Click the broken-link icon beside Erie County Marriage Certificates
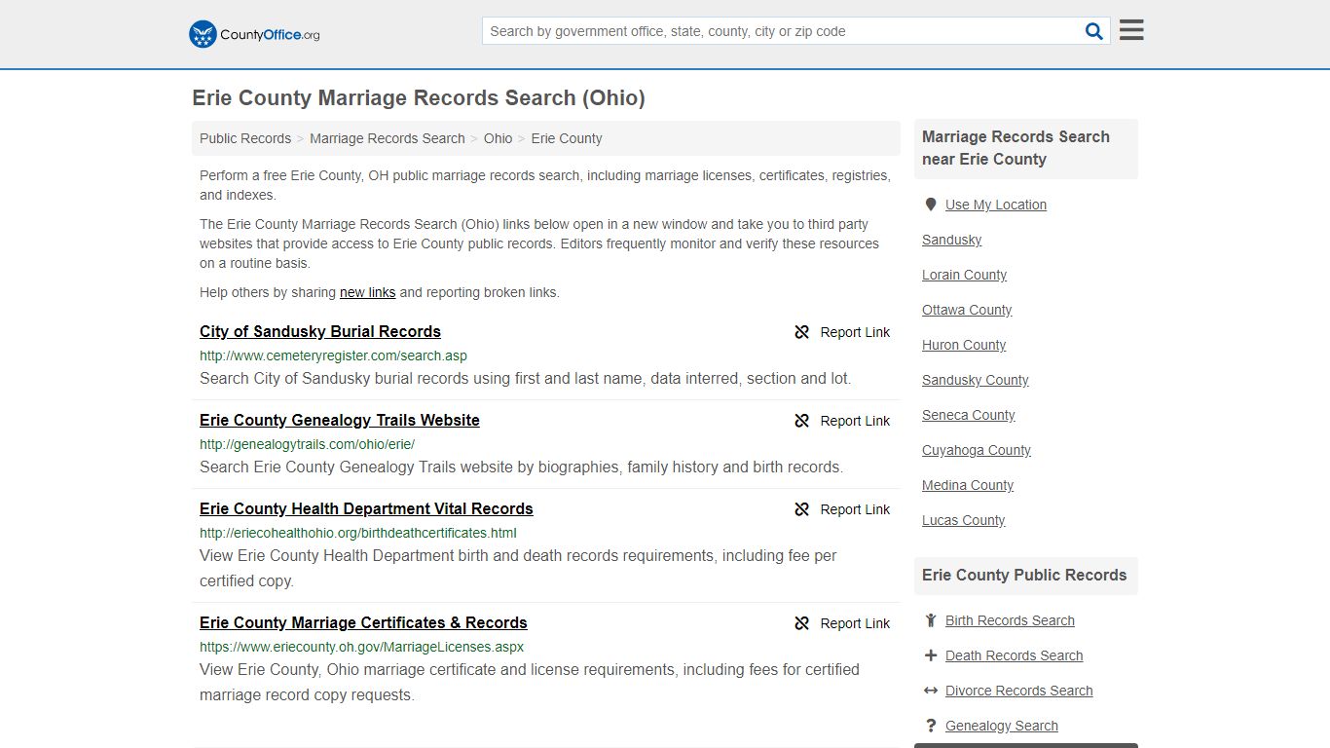Screen dimensions: 1330x748 point(801,623)
